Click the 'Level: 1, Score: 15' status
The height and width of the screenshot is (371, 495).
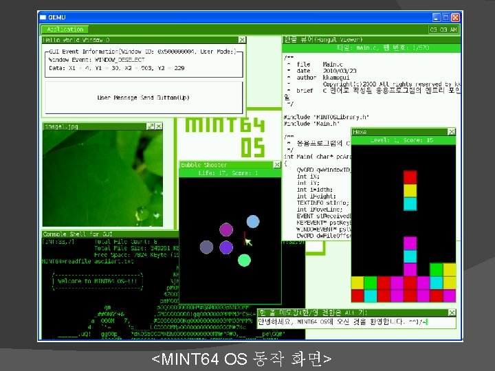point(402,140)
